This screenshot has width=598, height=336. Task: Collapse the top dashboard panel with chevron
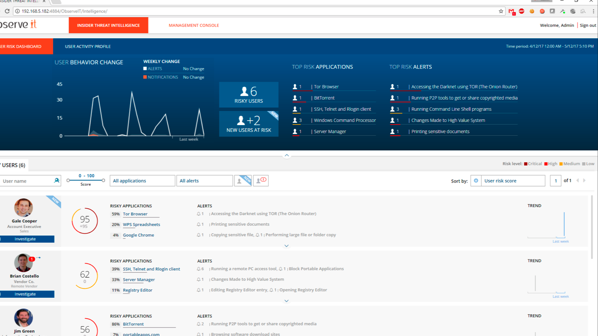(x=287, y=155)
